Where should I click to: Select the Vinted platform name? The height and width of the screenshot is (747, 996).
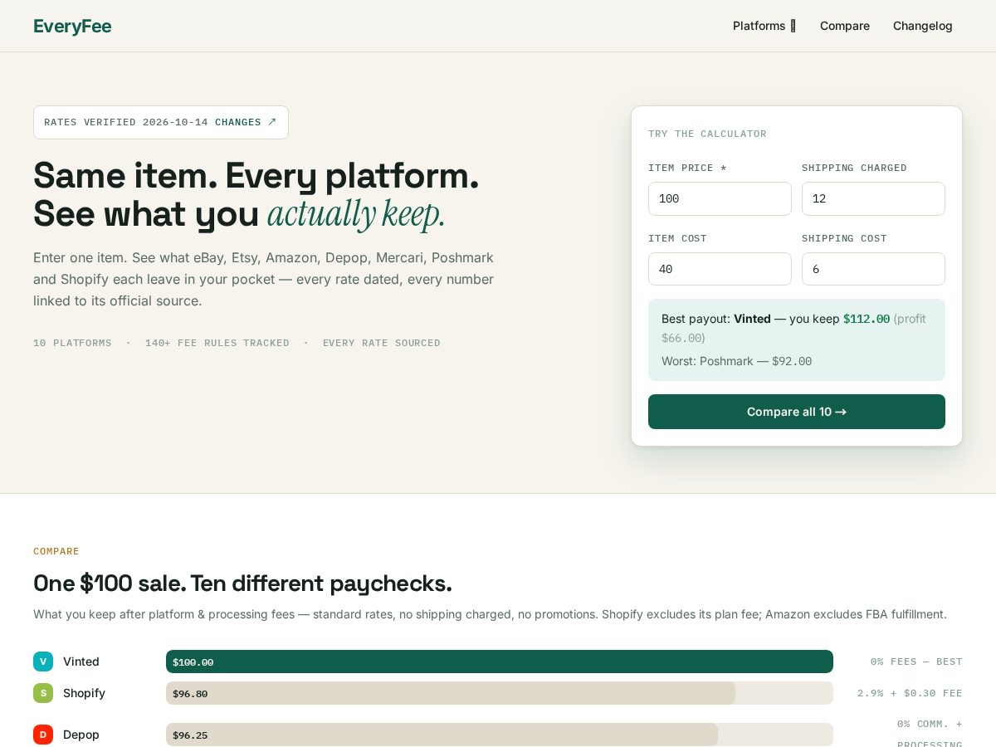(81, 662)
